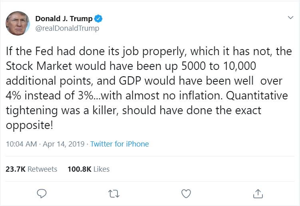Click the Apr 14, 2019 date
300x206 pixels.
[64, 144]
